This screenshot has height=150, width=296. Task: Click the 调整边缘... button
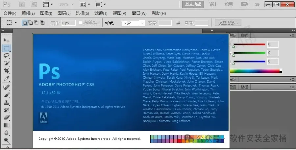(x=228, y=23)
